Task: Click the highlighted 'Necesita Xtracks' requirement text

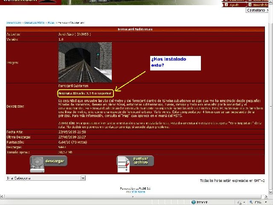Action: [85, 92]
